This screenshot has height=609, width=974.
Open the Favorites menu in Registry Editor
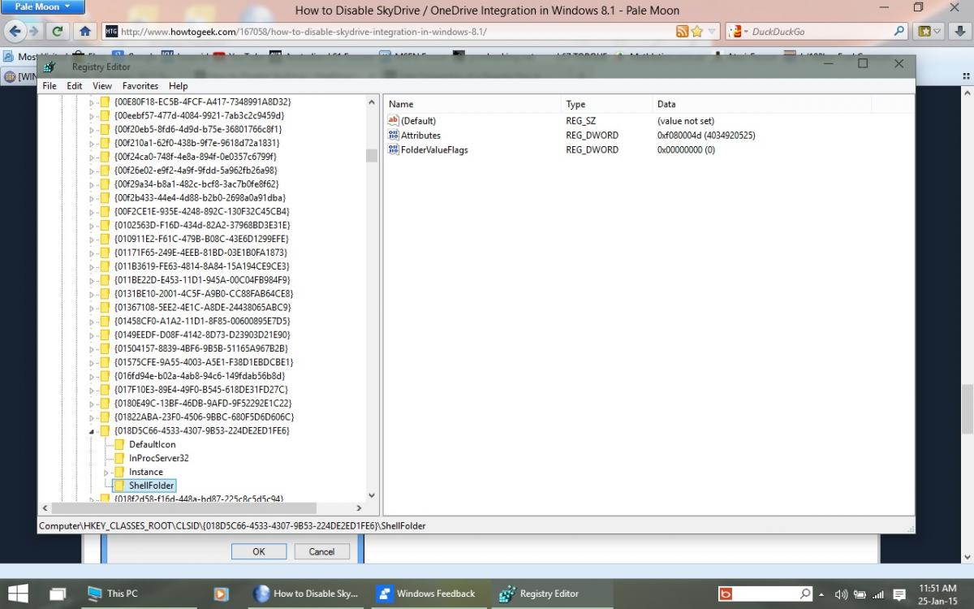point(140,85)
